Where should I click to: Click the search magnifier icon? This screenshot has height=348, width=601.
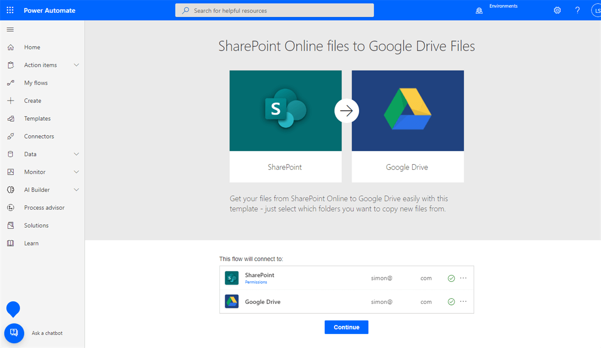[x=186, y=10]
